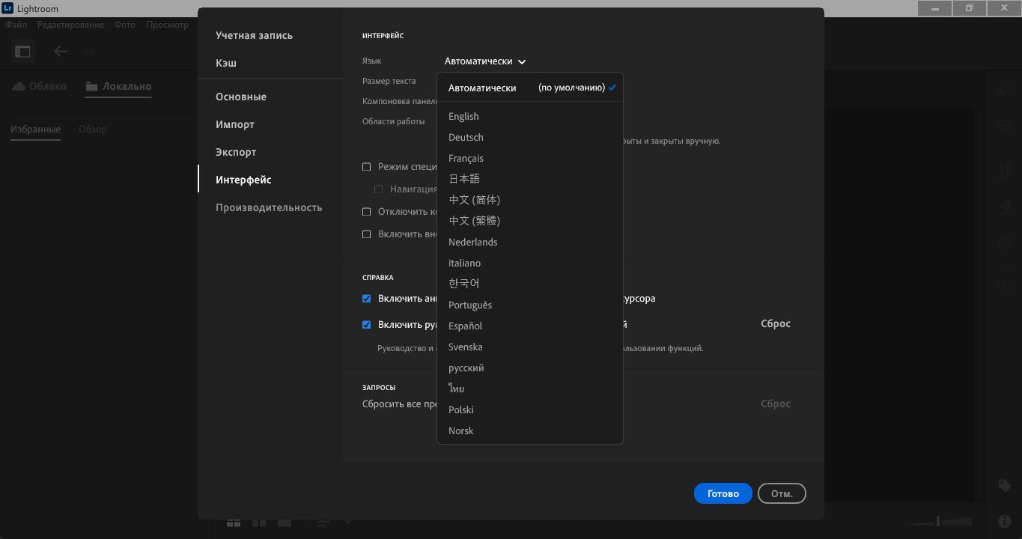Open the Редактирование menu

coord(71,25)
